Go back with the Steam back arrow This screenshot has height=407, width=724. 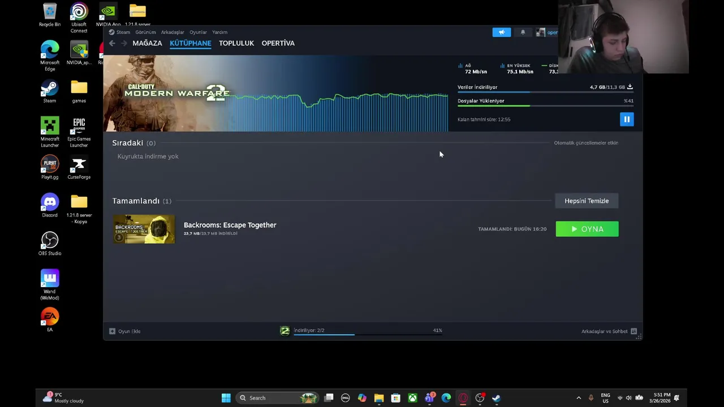point(112,43)
